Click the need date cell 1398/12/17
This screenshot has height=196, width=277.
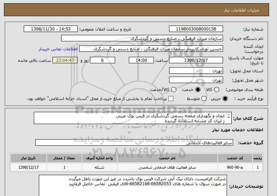pyautogui.click(x=28, y=167)
